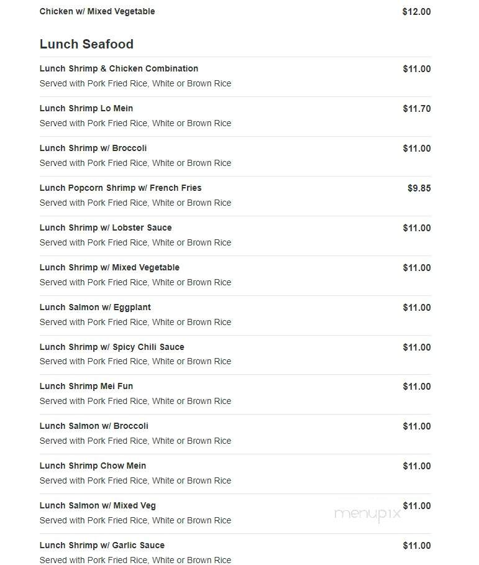This screenshot has height=565, width=479.
Task: Click the $12.00 Chicken Mixed Vegetable price
Action: tap(416, 12)
